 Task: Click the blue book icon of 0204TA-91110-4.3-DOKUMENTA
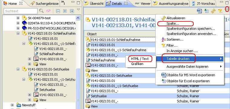[24, 23]
